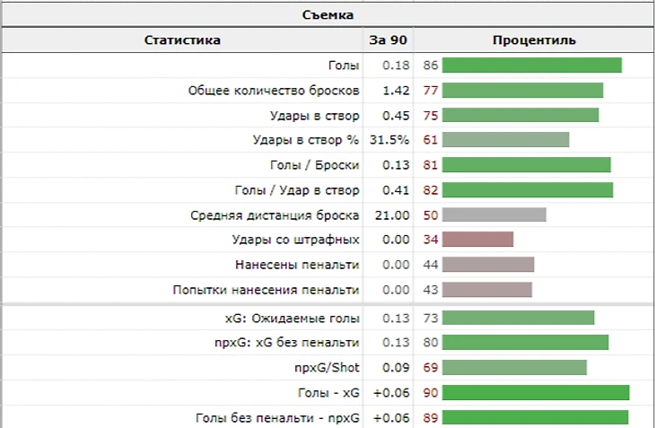The width and height of the screenshot is (655, 428).
Task: Sort by the "За 90" column header
Action: [388, 40]
